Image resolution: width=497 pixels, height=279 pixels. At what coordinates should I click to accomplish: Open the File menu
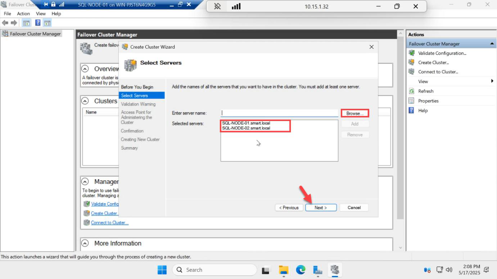7,14
